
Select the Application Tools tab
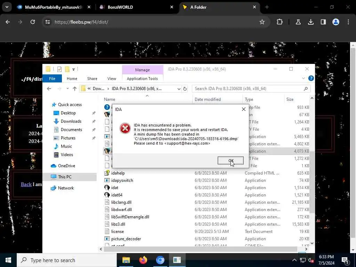[142, 79]
